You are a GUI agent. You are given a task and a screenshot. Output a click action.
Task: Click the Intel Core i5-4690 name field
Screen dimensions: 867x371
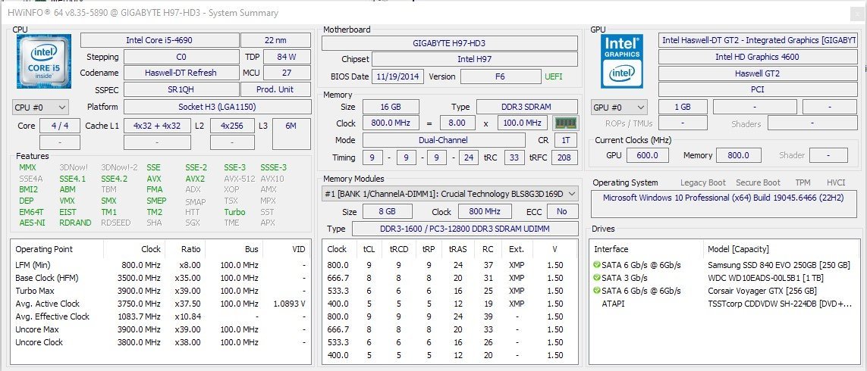[159, 40]
